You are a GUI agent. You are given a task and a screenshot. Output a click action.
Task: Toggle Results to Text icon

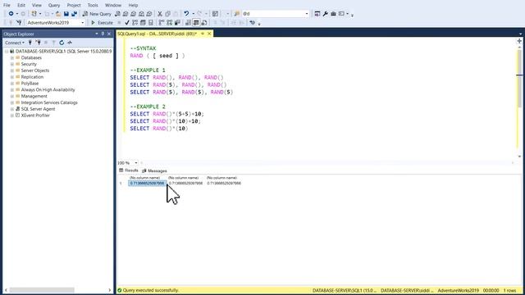(x=188, y=23)
